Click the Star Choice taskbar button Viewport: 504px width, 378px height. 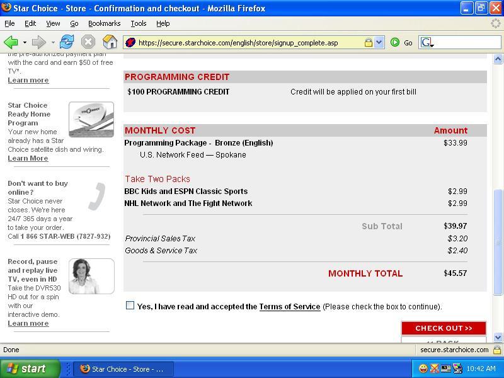123,369
